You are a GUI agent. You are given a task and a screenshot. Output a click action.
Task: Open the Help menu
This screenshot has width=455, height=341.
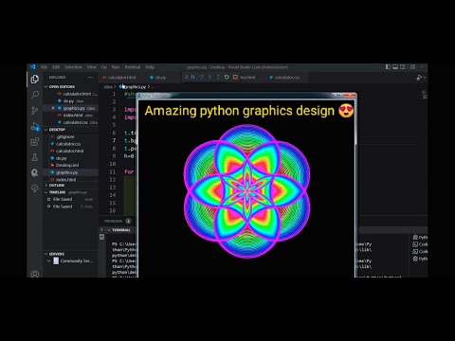point(150,67)
